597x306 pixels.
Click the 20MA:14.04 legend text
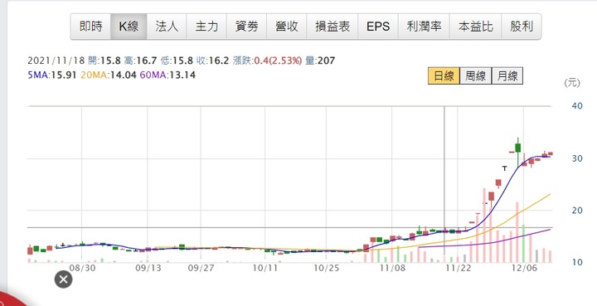click(108, 75)
